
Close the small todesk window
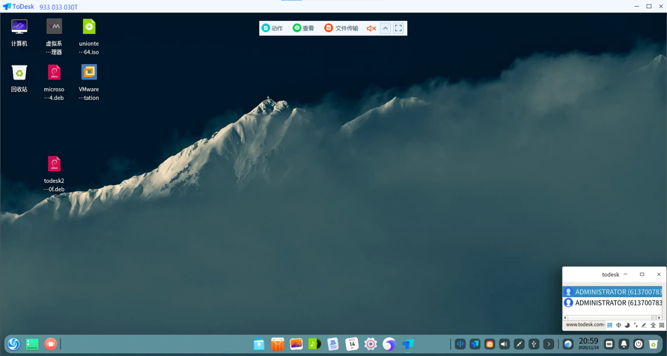(659, 274)
